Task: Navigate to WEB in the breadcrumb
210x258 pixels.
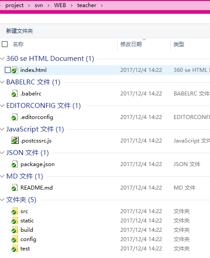Action: tap(60, 5)
